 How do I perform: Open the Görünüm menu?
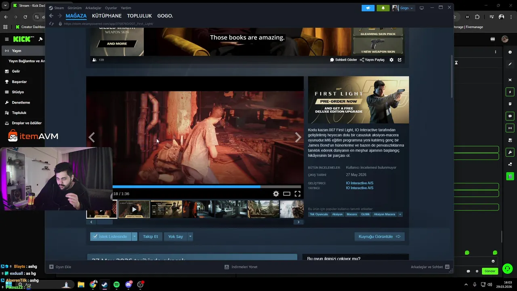click(74, 8)
